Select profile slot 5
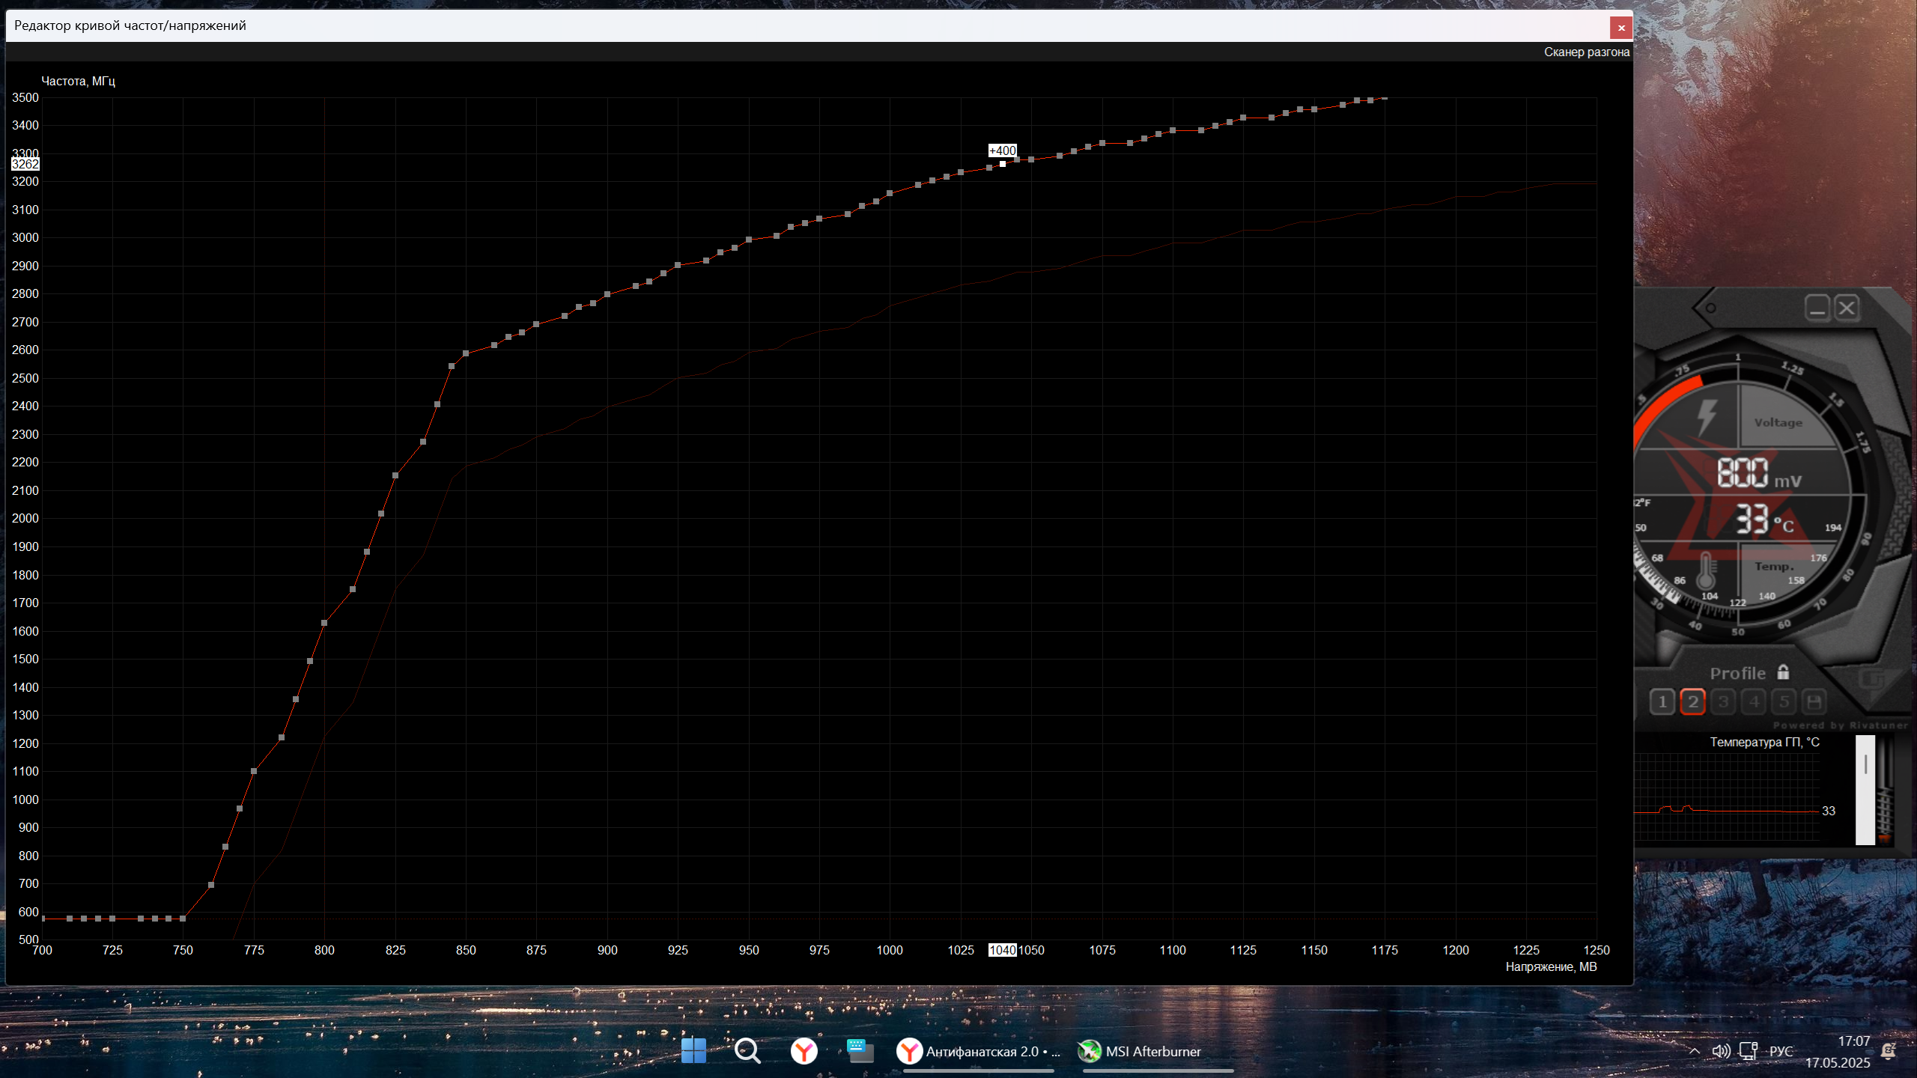1917x1078 pixels. pyautogui.click(x=1784, y=702)
